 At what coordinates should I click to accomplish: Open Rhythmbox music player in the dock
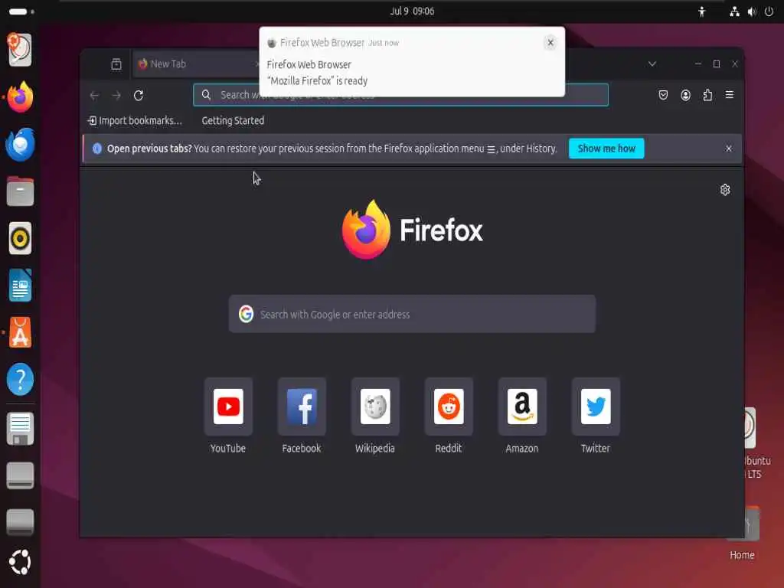pos(20,239)
